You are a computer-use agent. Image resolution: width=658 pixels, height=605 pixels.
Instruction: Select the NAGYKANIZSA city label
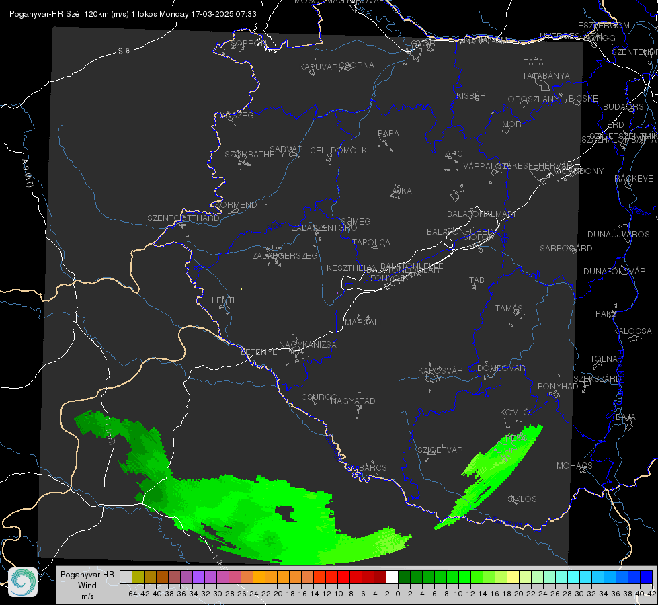pos(308,345)
